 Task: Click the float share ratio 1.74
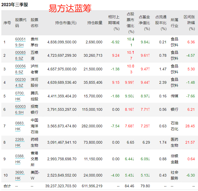(163, 143)
